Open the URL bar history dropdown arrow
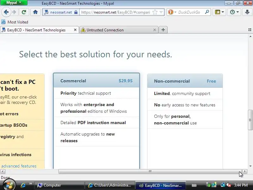The height and width of the screenshot is (190, 253). tap(161, 12)
